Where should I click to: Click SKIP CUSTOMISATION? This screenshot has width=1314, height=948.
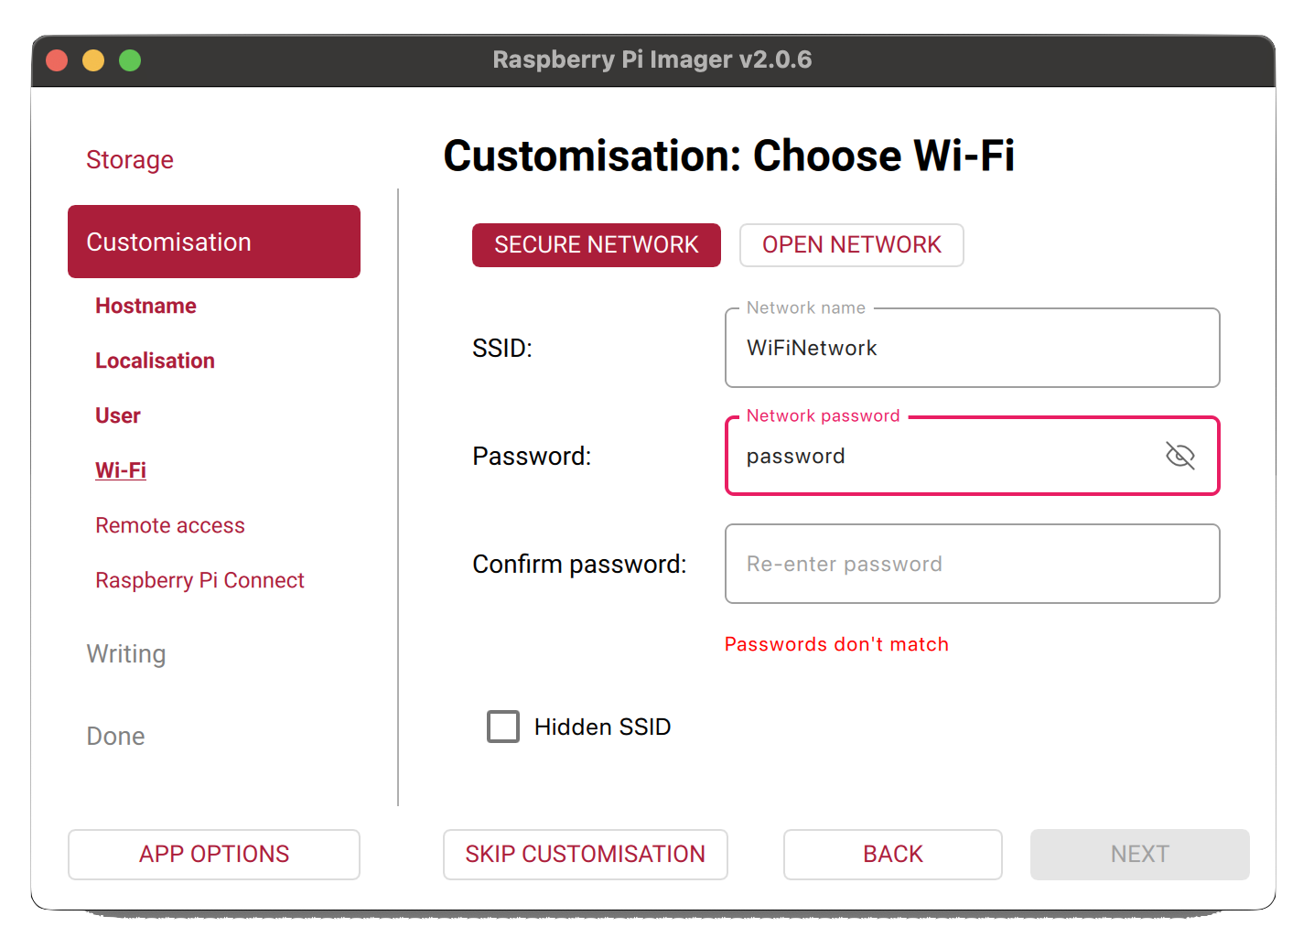[x=585, y=854]
